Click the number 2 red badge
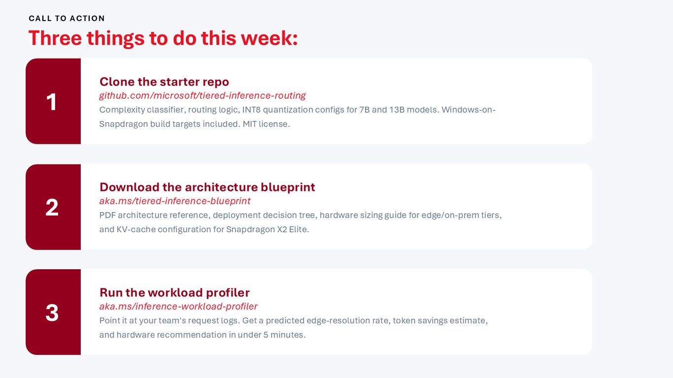This screenshot has height=378, width=673. click(53, 207)
